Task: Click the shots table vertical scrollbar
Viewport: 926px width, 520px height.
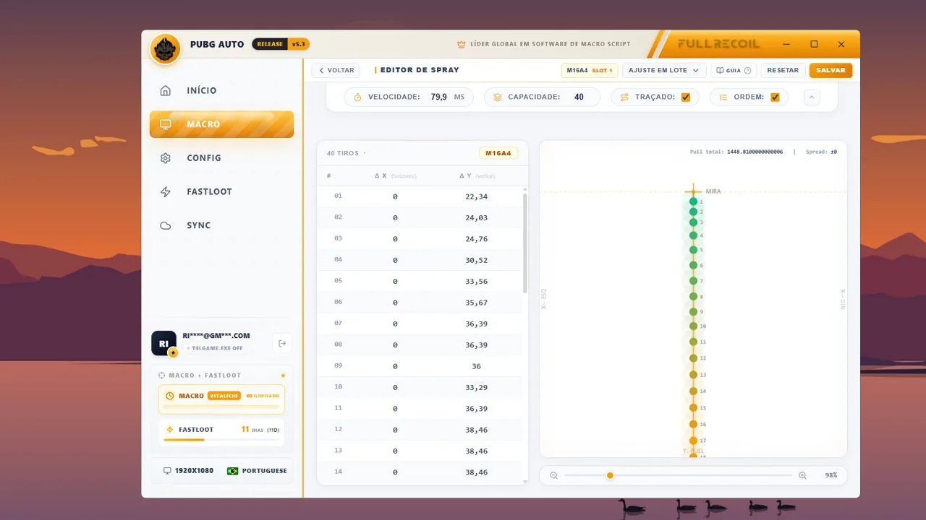Action: click(x=525, y=243)
